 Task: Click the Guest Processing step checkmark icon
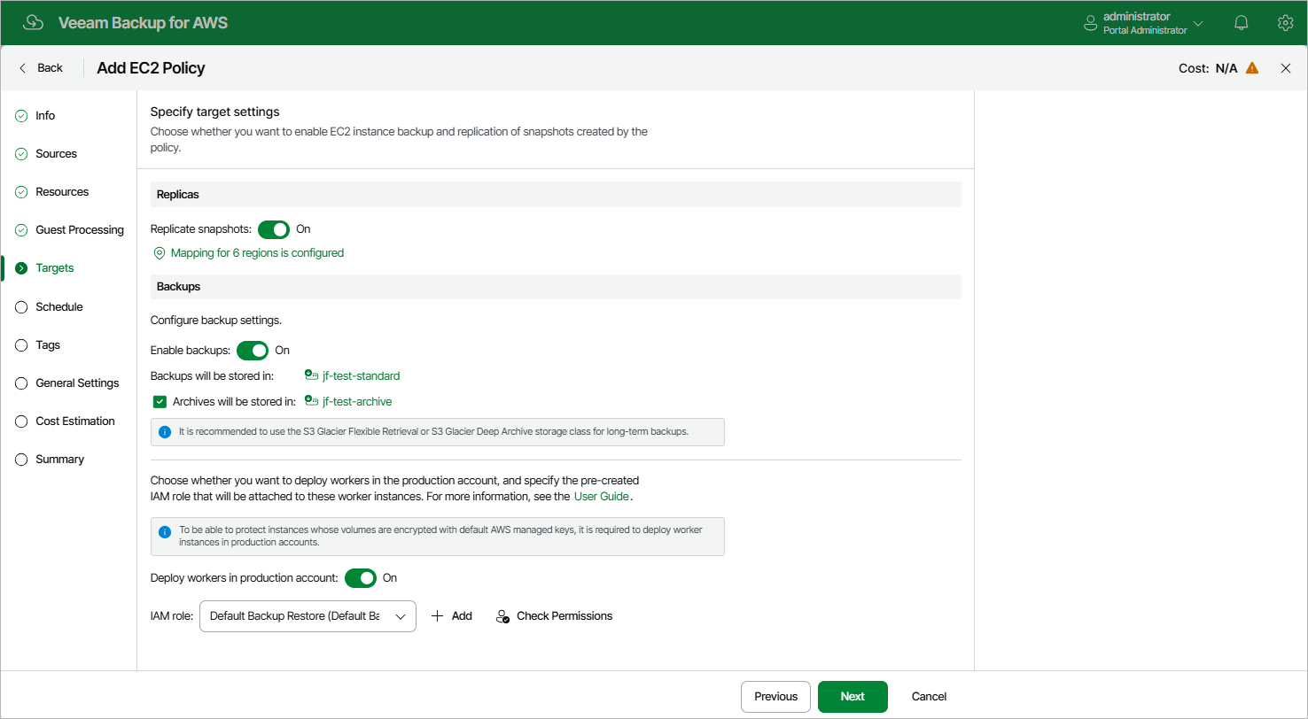[21, 230]
